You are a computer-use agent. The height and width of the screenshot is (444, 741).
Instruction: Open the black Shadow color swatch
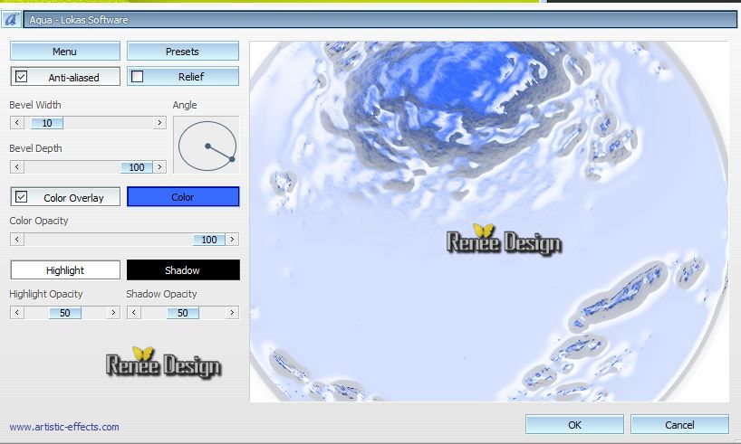click(183, 269)
